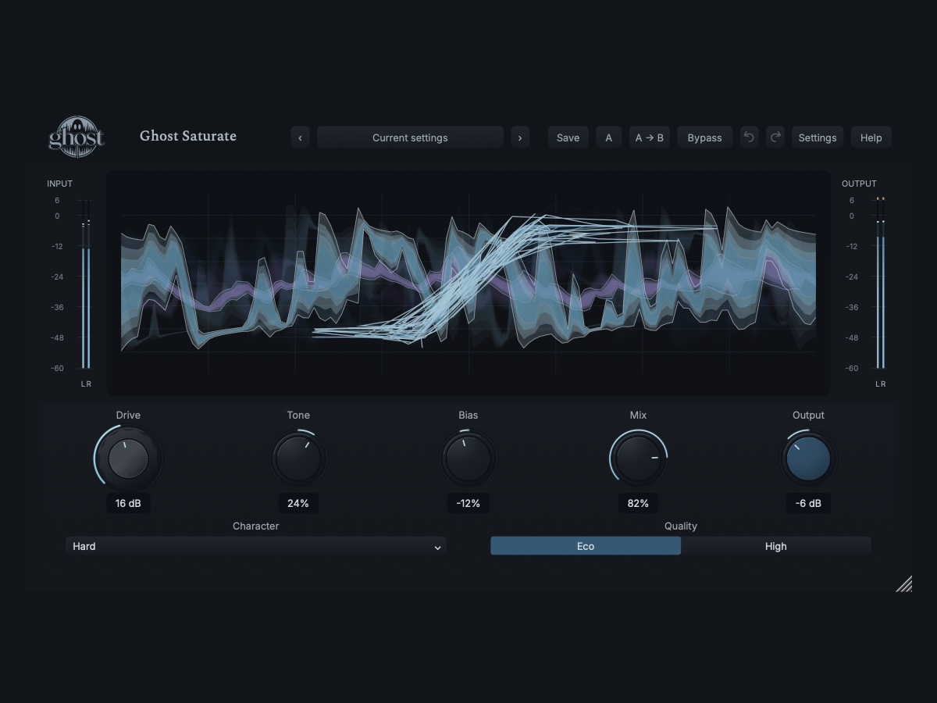Toggle the A state button

pyautogui.click(x=609, y=137)
